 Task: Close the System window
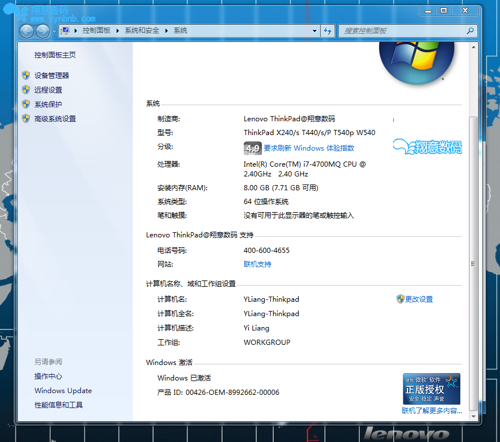click(x=466, y=11)
